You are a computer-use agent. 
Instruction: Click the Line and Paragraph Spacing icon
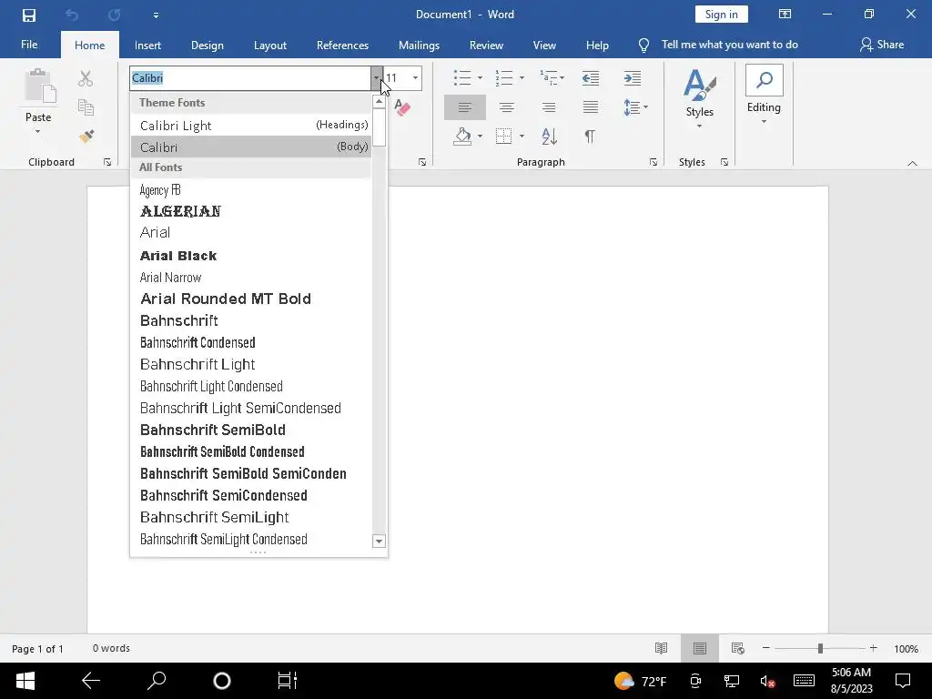tap(632, 107)
